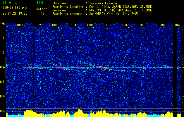The image size is (184, 117).
Task: Click the 1837 time marker
Action: click(x=125, y=25)
